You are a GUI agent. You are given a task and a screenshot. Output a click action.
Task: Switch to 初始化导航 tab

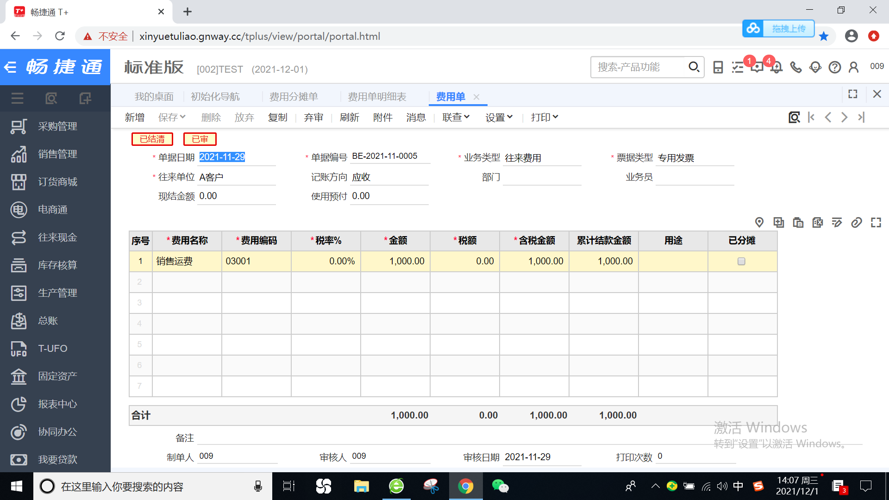coord(215,97)
